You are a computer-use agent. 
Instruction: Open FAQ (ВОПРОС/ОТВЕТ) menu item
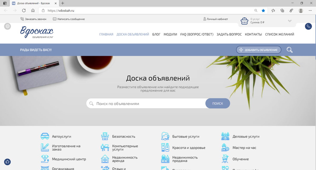197,34
